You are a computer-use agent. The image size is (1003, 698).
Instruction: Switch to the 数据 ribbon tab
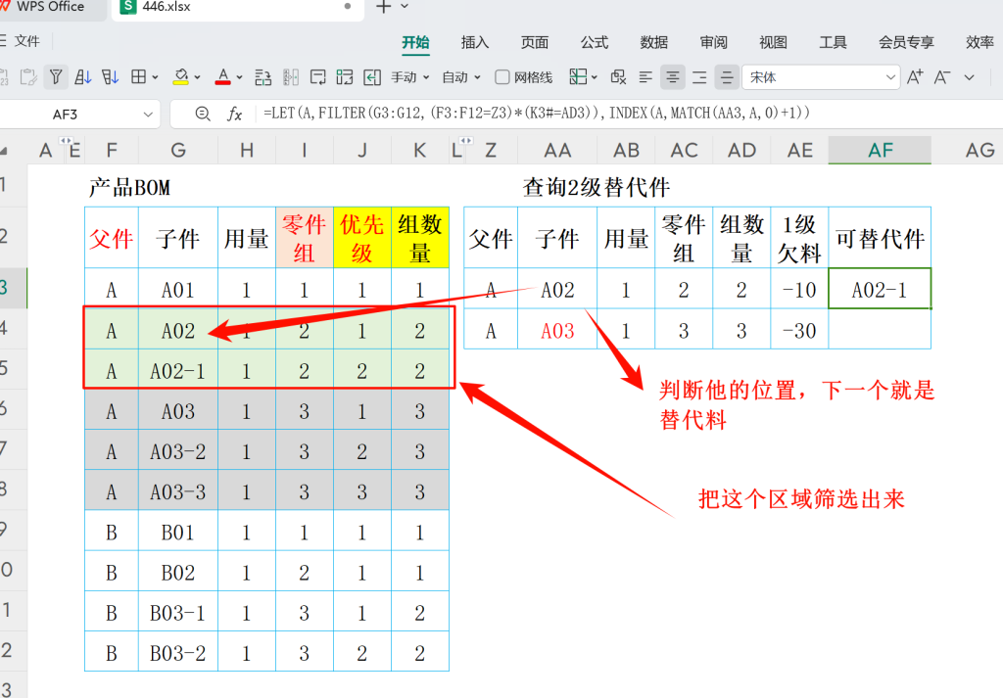tap(653, 42)
